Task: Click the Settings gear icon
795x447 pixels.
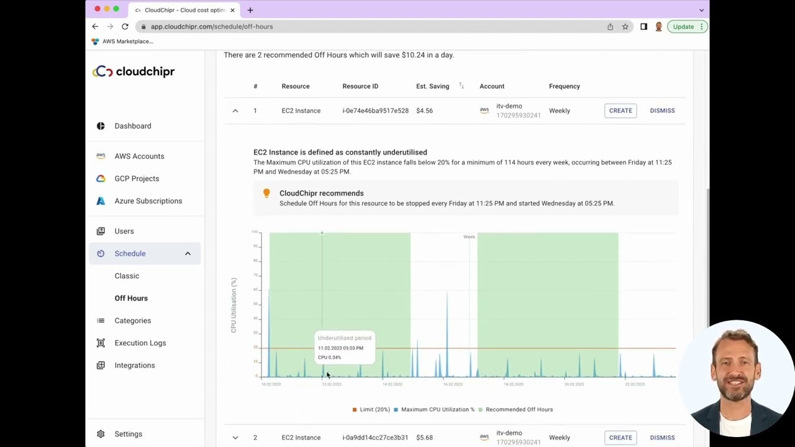Action: click(x=101, y=433)
